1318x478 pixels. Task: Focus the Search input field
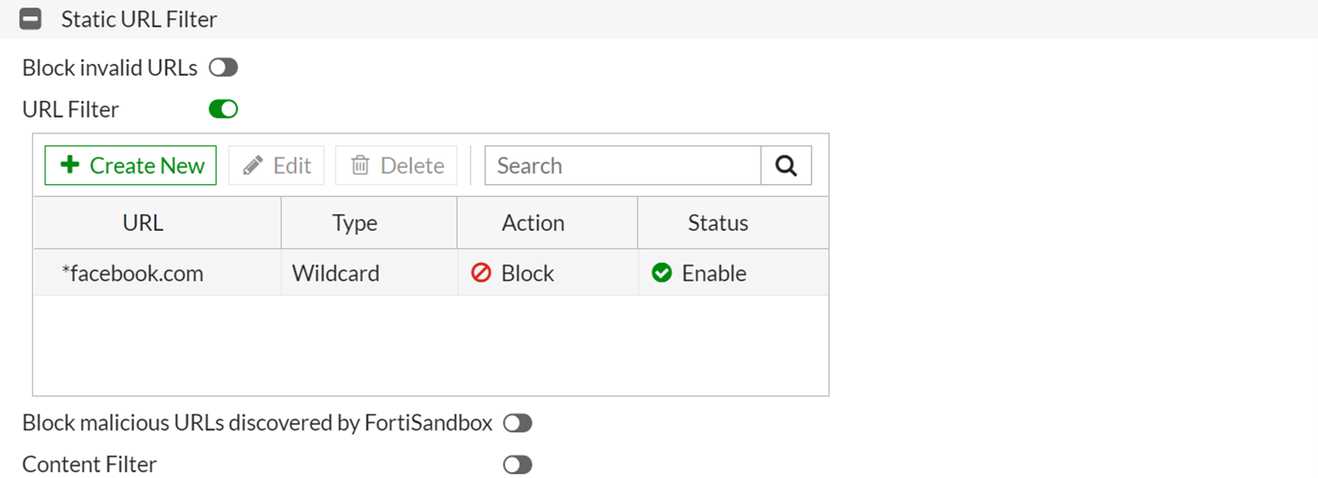[622, 165]
